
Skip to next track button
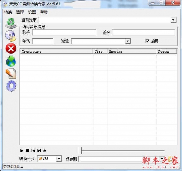[x=39, y=151]
